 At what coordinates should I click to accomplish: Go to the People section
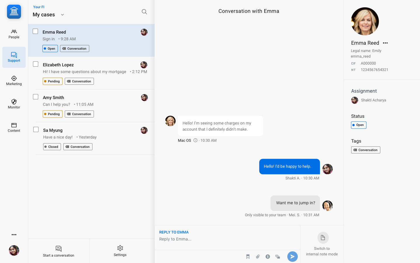14,34
